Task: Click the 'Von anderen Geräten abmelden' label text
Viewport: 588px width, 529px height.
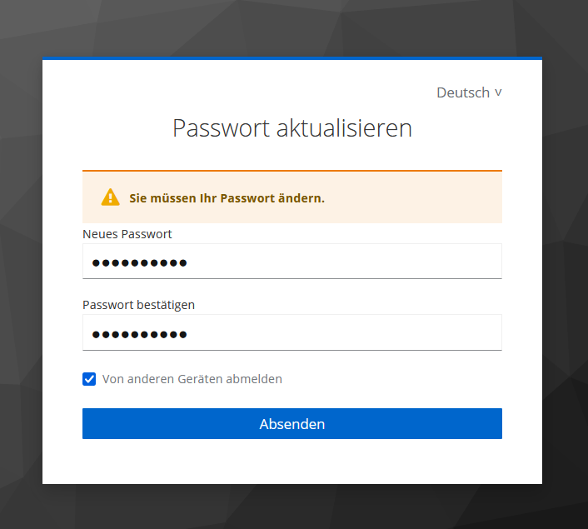Action: coord(192,379)
